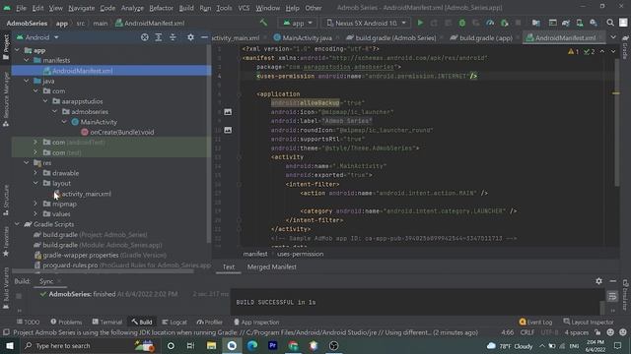Open the Problems tool window
Viewport: 631px width, 354px height.
pyautogui.click(x=66, y=322)
